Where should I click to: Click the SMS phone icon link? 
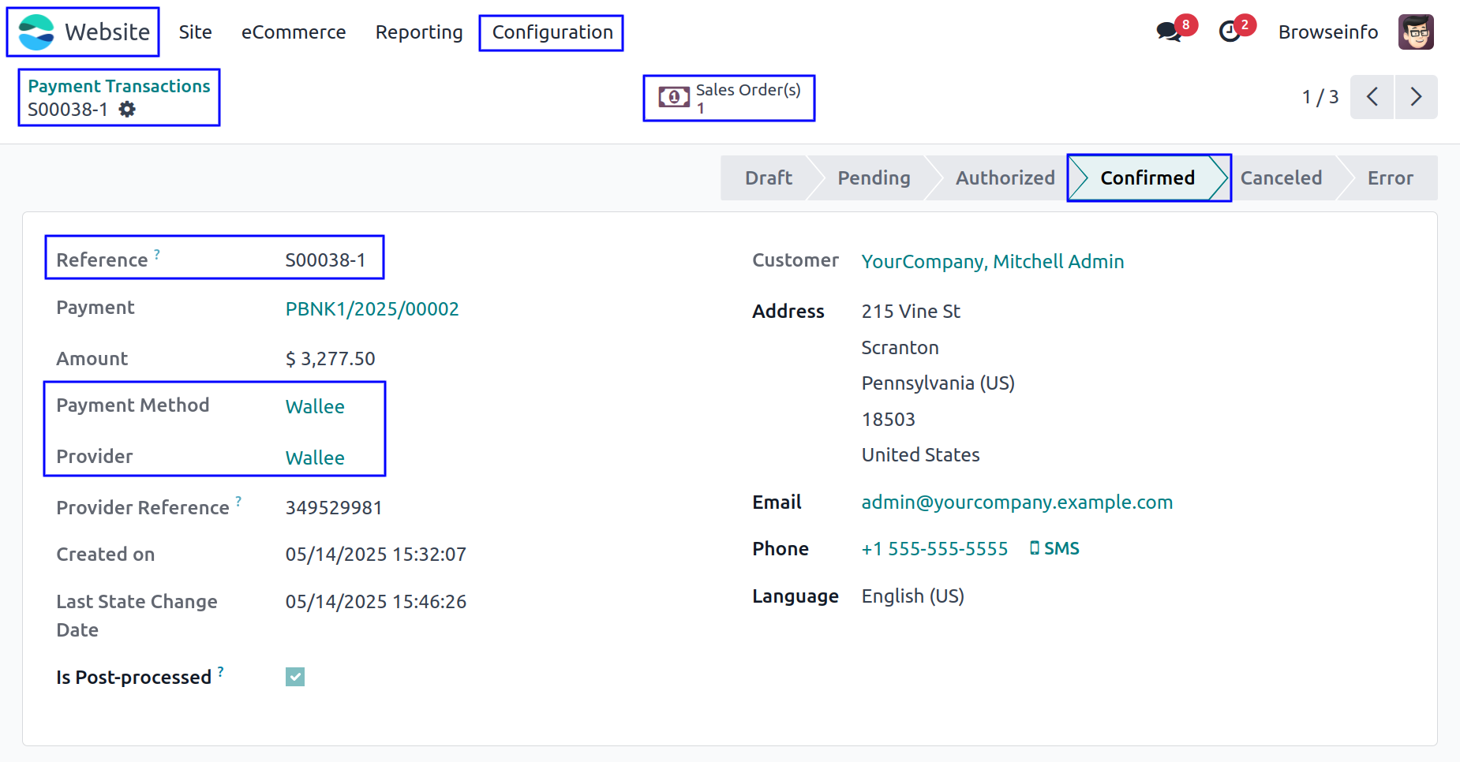point(1054,548)
